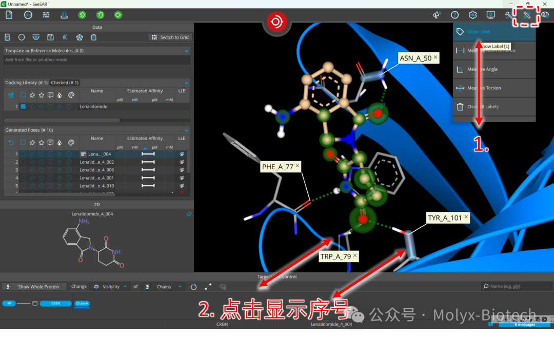Click the presentation screen icon
This screenshot has width=554, height=337.
tap(491, 15)
